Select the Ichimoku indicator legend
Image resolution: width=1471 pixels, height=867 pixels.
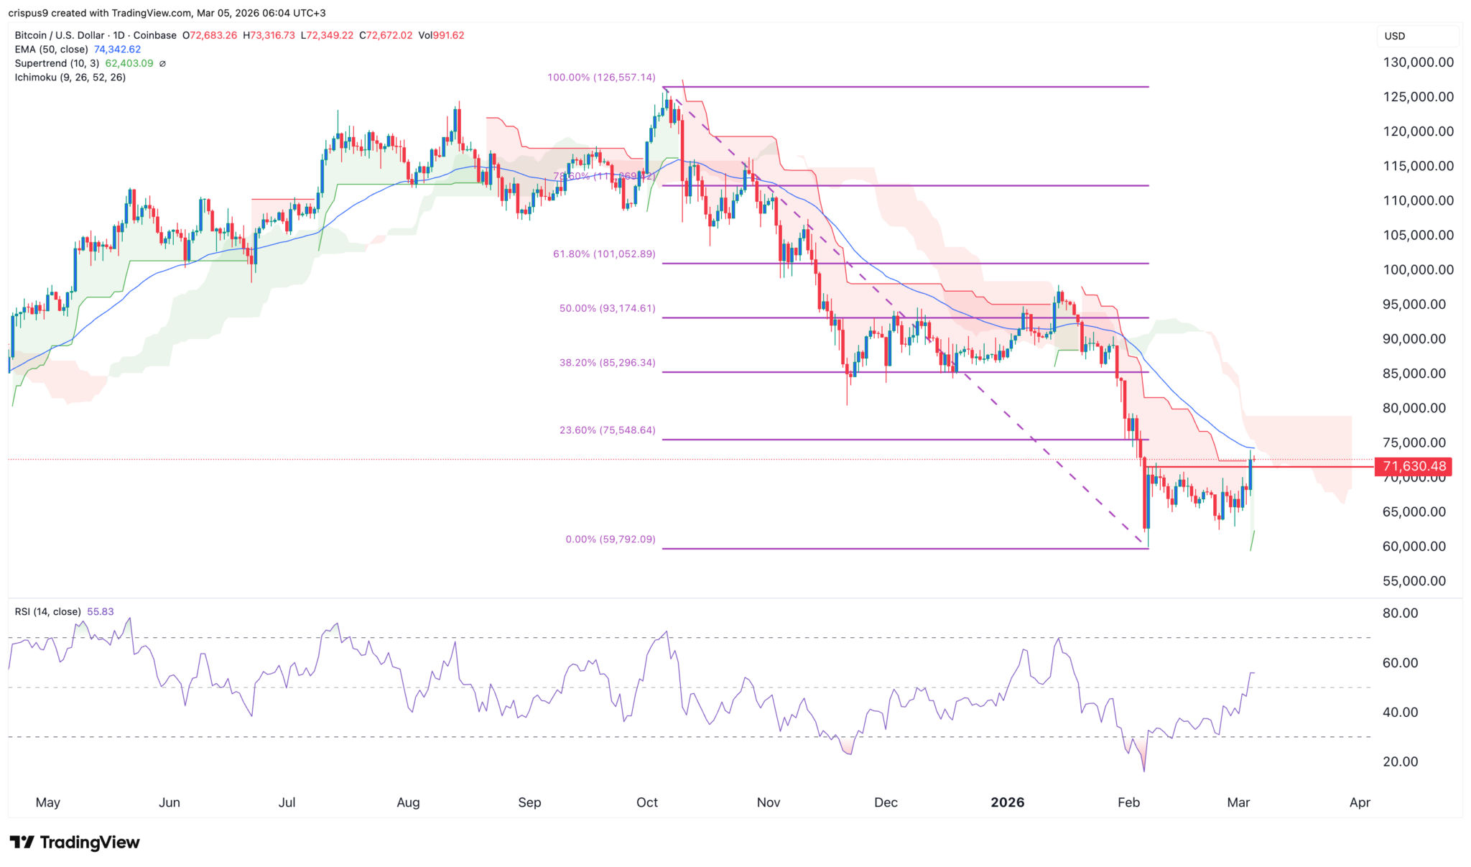point(70,77)
